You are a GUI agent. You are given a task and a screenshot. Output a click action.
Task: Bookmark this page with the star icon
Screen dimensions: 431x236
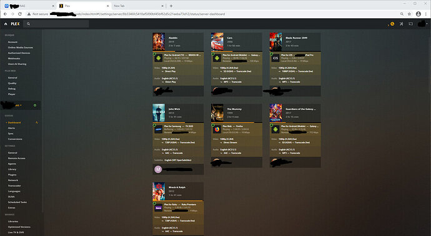[409, 14]
